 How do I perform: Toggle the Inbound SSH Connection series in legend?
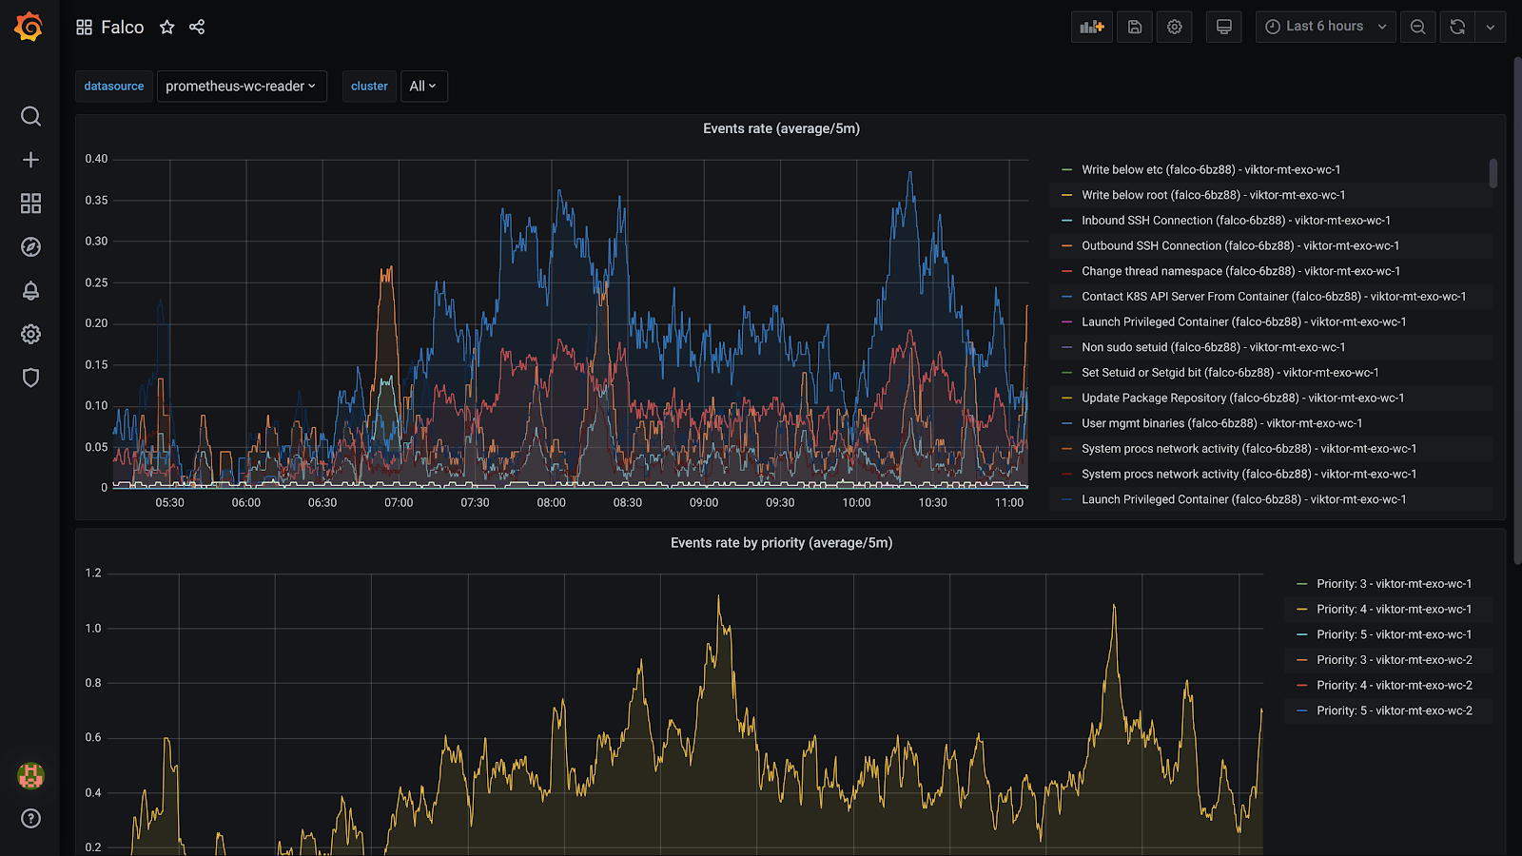[x=1236, y=220]
